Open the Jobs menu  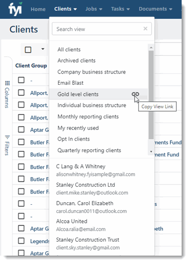coord(94,9)
